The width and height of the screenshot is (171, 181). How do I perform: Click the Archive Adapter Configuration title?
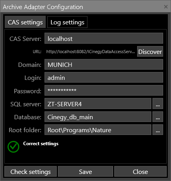pyautogui.click(x=43, y=7)
